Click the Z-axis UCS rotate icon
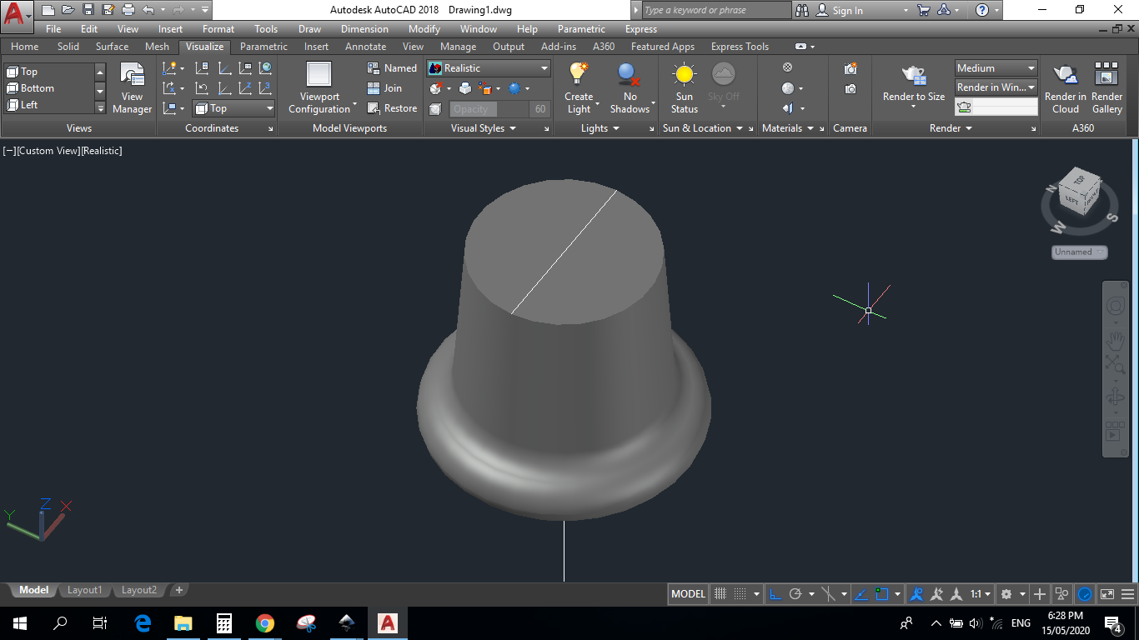Image resolution: width=1139 pixels, height=640 pixels. [x=244, y=88]
